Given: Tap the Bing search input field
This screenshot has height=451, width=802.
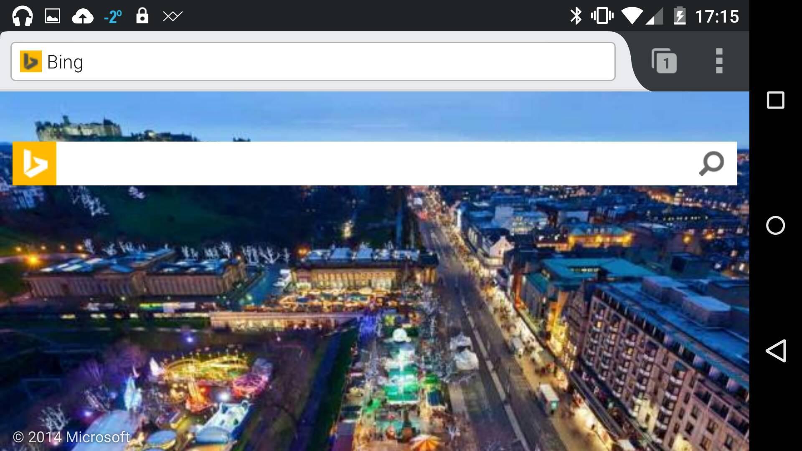Looking at the screenshot, I should (376, 163).
